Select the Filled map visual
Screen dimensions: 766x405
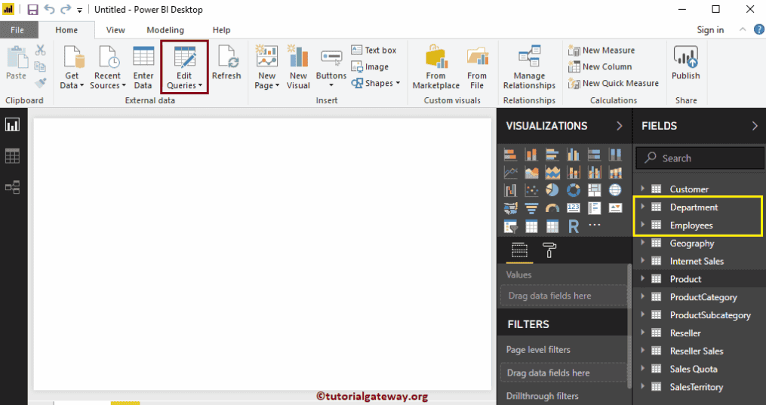510,208
